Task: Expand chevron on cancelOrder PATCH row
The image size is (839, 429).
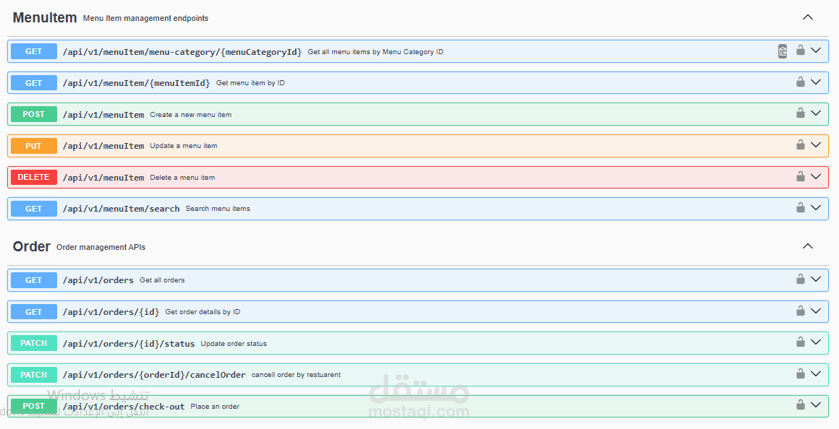Action: tap(816, 373)
